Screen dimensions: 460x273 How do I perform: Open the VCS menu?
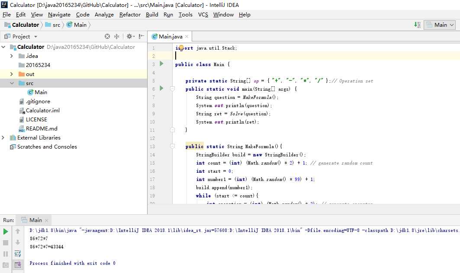pos(203,15)
